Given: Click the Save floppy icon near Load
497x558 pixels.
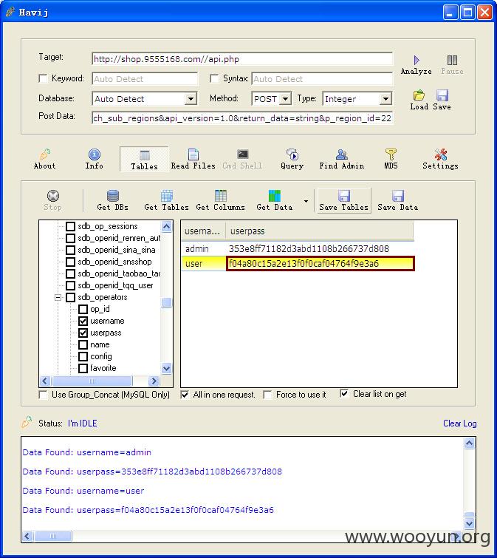Looking at the screenshot, I should click(442, 95).
